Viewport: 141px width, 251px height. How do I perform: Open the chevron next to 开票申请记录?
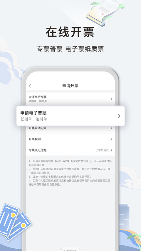[x=111, y=128]
